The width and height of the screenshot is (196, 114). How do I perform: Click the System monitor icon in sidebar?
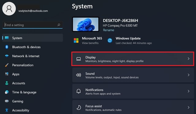click(x=7, y=38)
